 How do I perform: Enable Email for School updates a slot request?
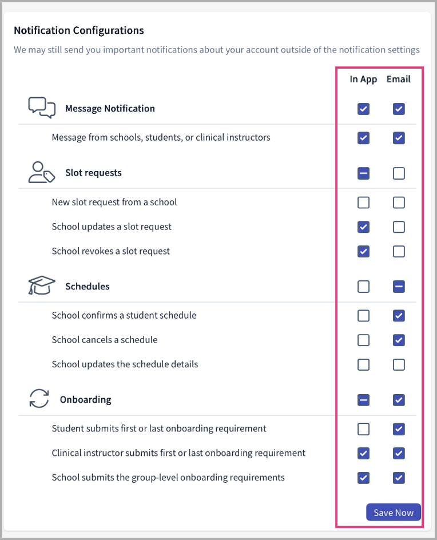click(x=399, y=227)
